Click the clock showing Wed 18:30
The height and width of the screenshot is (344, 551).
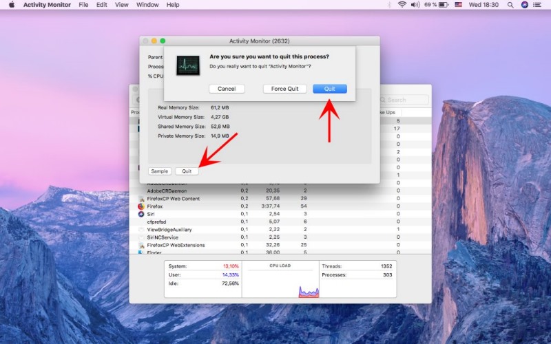point(484,5)
